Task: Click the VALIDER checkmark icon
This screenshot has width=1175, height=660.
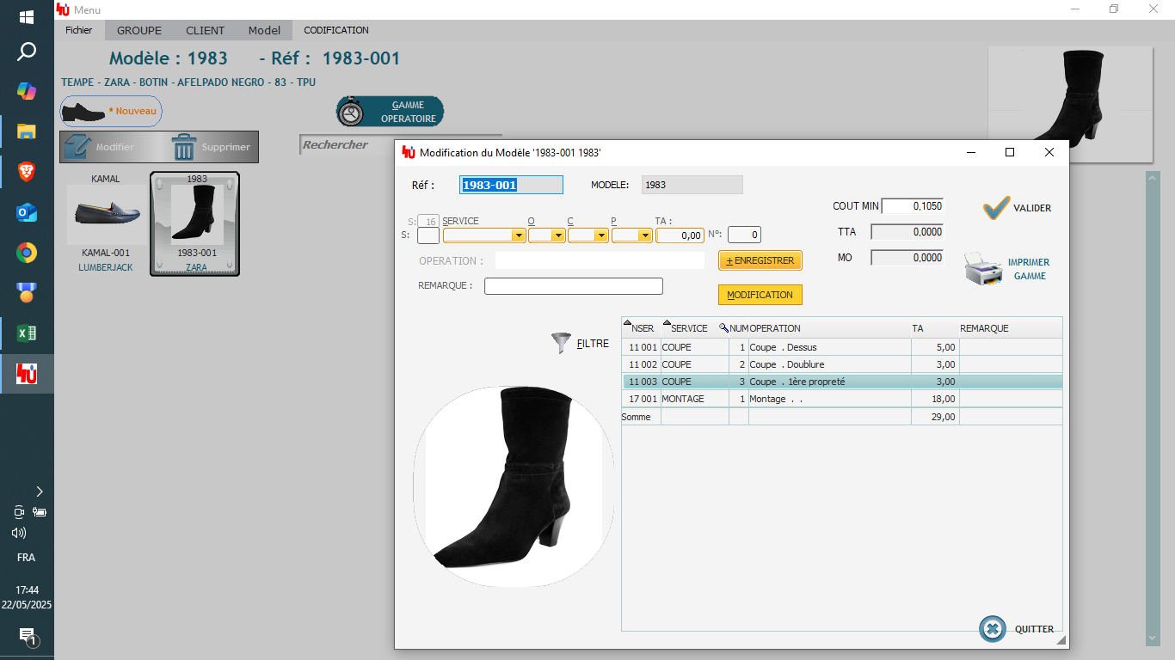Action: pos(996,208)
